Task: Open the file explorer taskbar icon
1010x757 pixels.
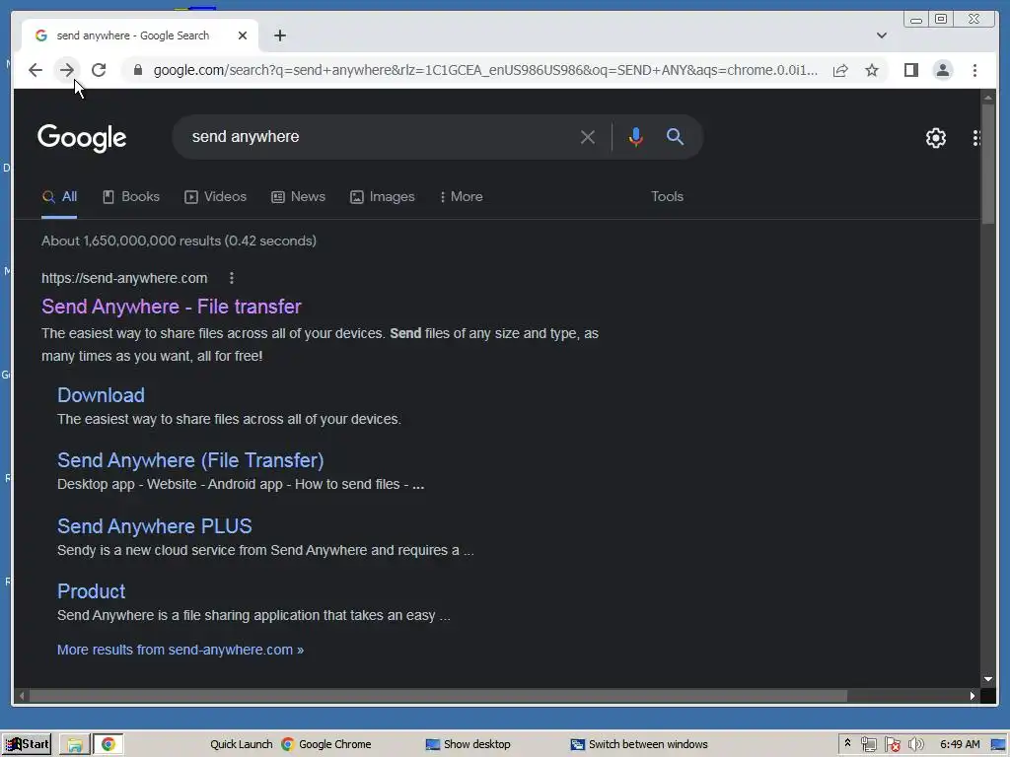Action: click(75, 745)
